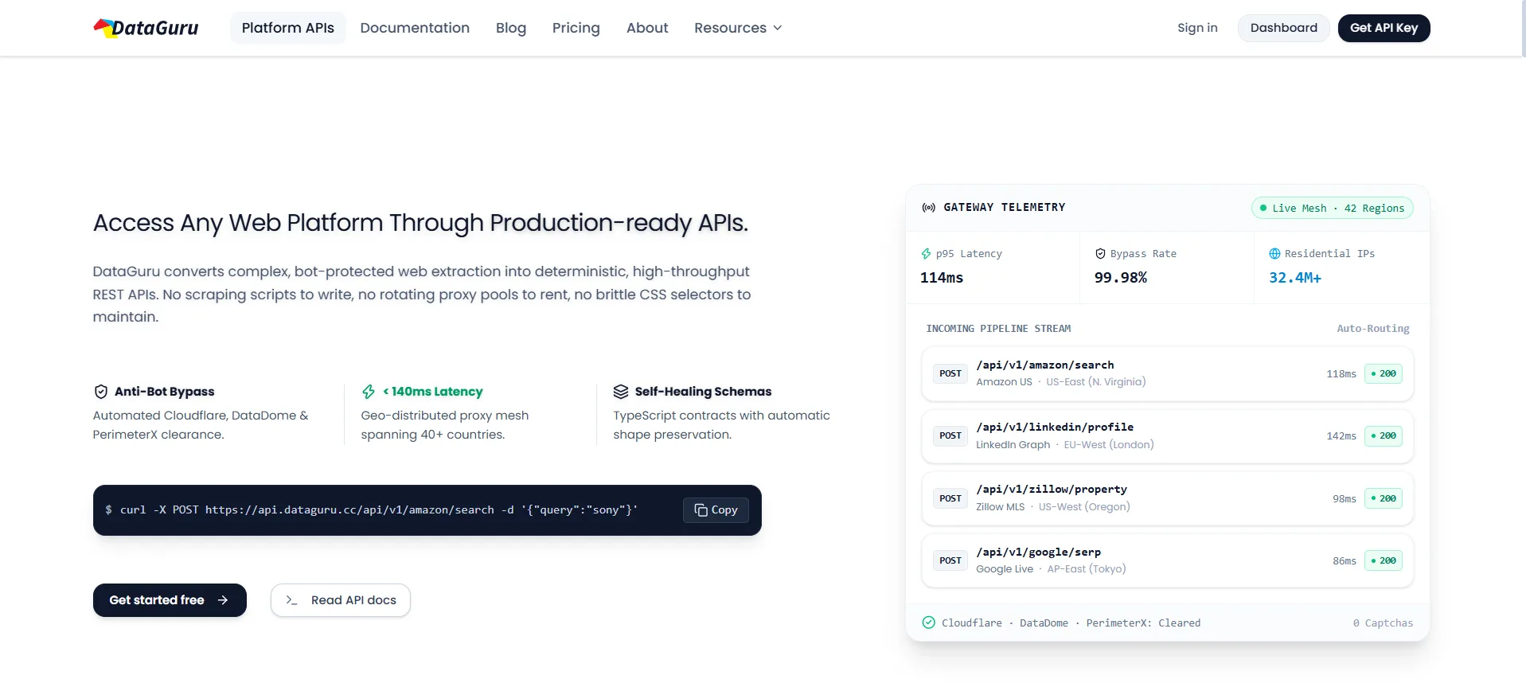
Task: Open the Platform APIs menu item
Action: point(288,28)
